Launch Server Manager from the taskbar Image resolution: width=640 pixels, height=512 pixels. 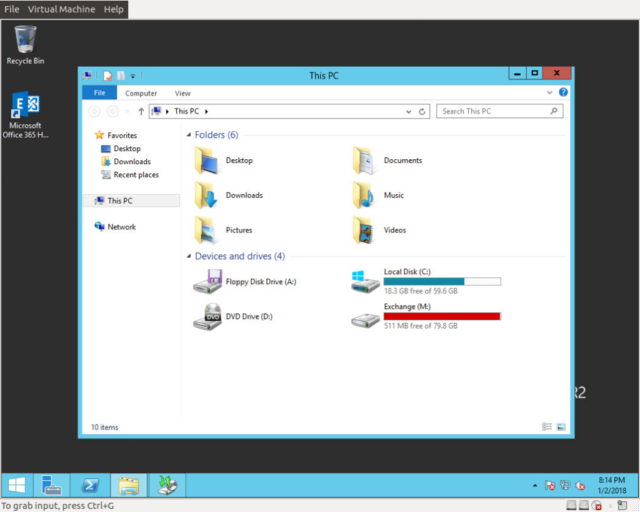pyautogui.click(x=51, y=485)
